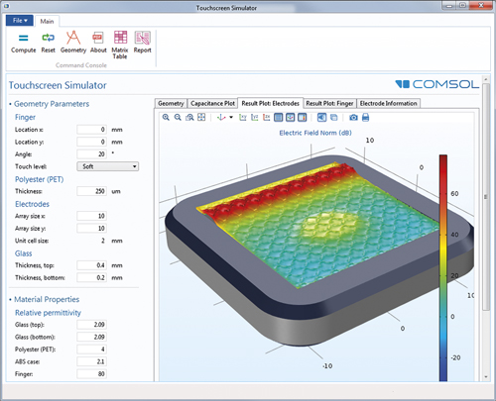Click the color legend bar
This screenshot has height=401, width=496.
click(x=443, y=267)
